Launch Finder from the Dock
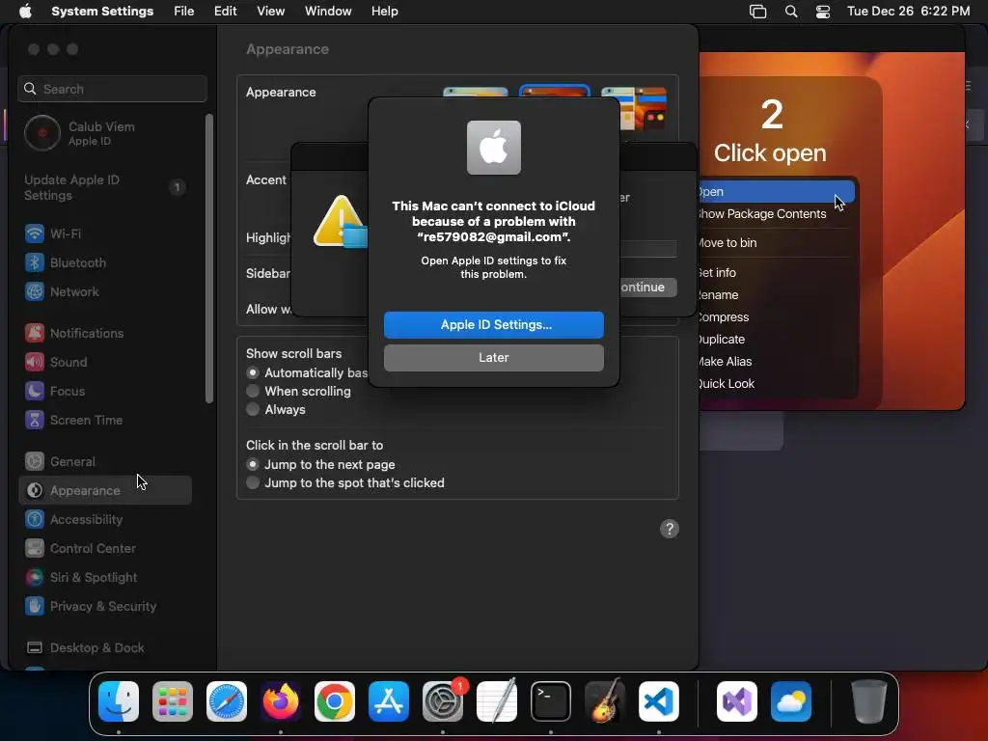The image size is (988, 741). click(x=119, y=701)
